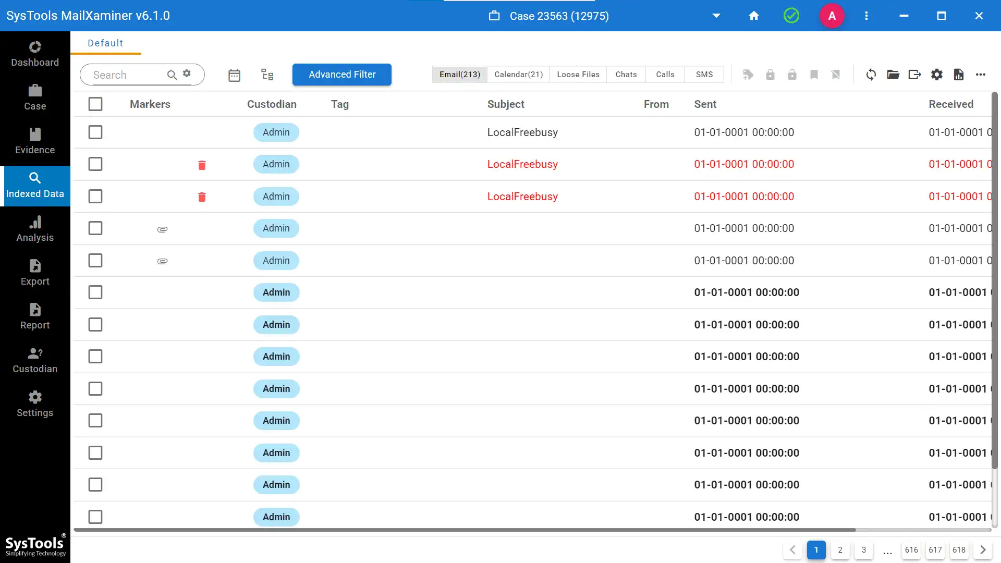
Task: Click the first lock icon in toolbar
Action: 770,75
